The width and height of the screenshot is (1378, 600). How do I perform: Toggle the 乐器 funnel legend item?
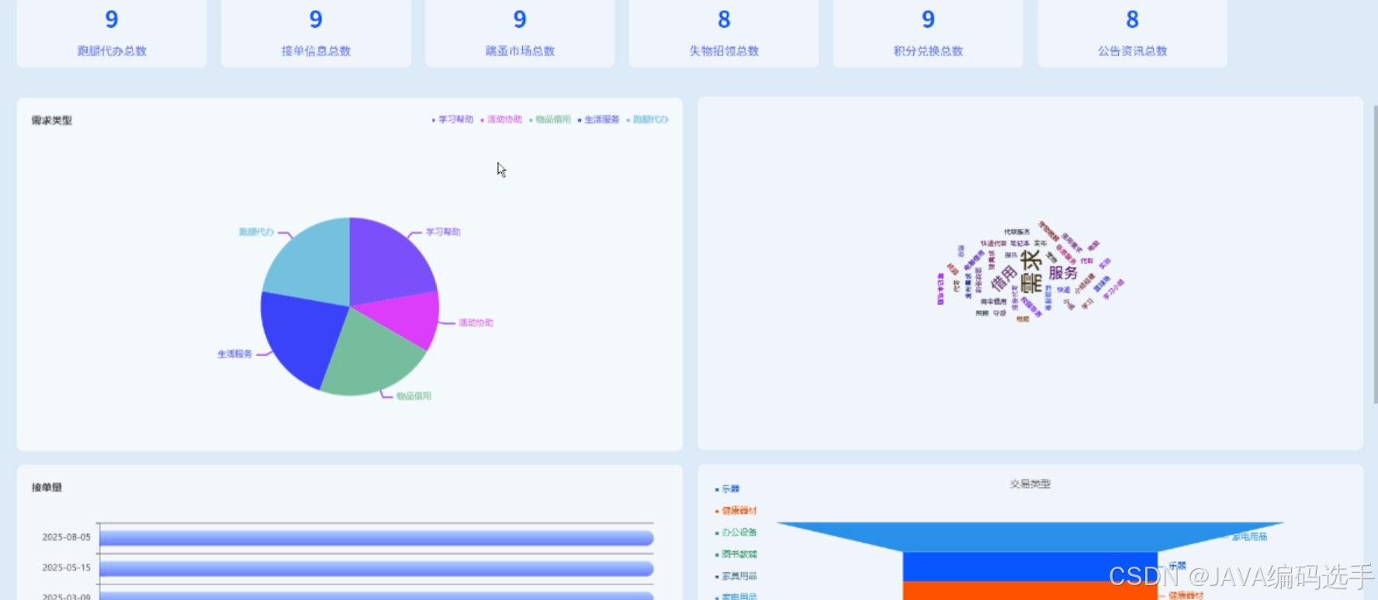[x=727, y=489]
